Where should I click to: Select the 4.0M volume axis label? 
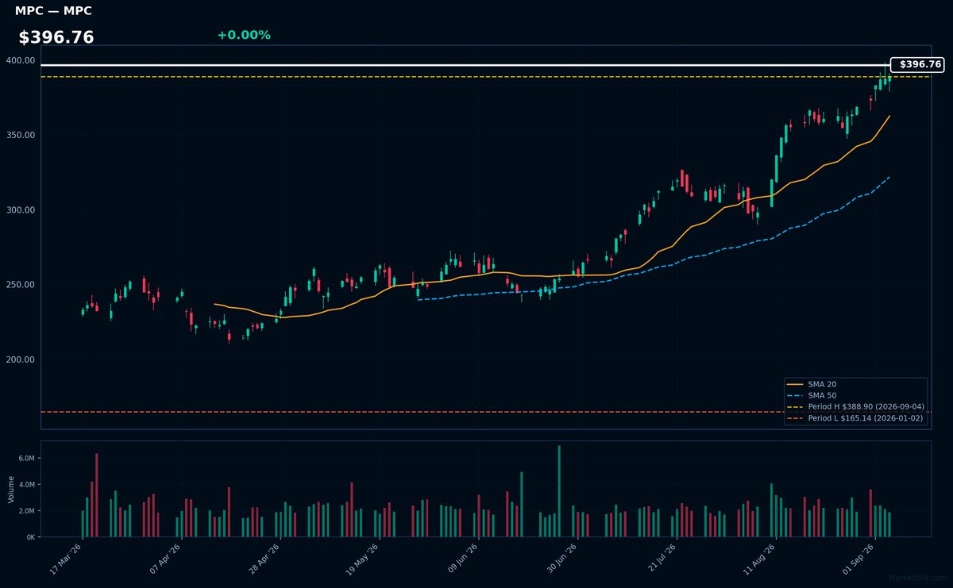tap(26, 484)
